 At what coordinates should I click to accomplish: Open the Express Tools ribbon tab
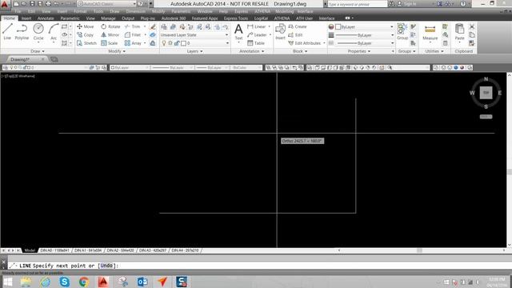[236, 18]
